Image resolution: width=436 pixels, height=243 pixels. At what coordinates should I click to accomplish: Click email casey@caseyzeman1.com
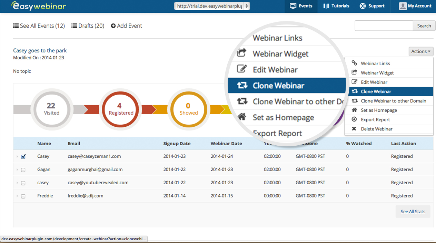click(94, 156)
